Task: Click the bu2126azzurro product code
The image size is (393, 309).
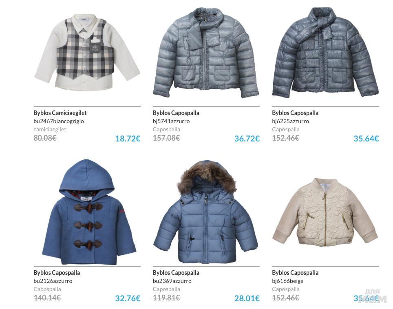Action: (x=53, y=281)
